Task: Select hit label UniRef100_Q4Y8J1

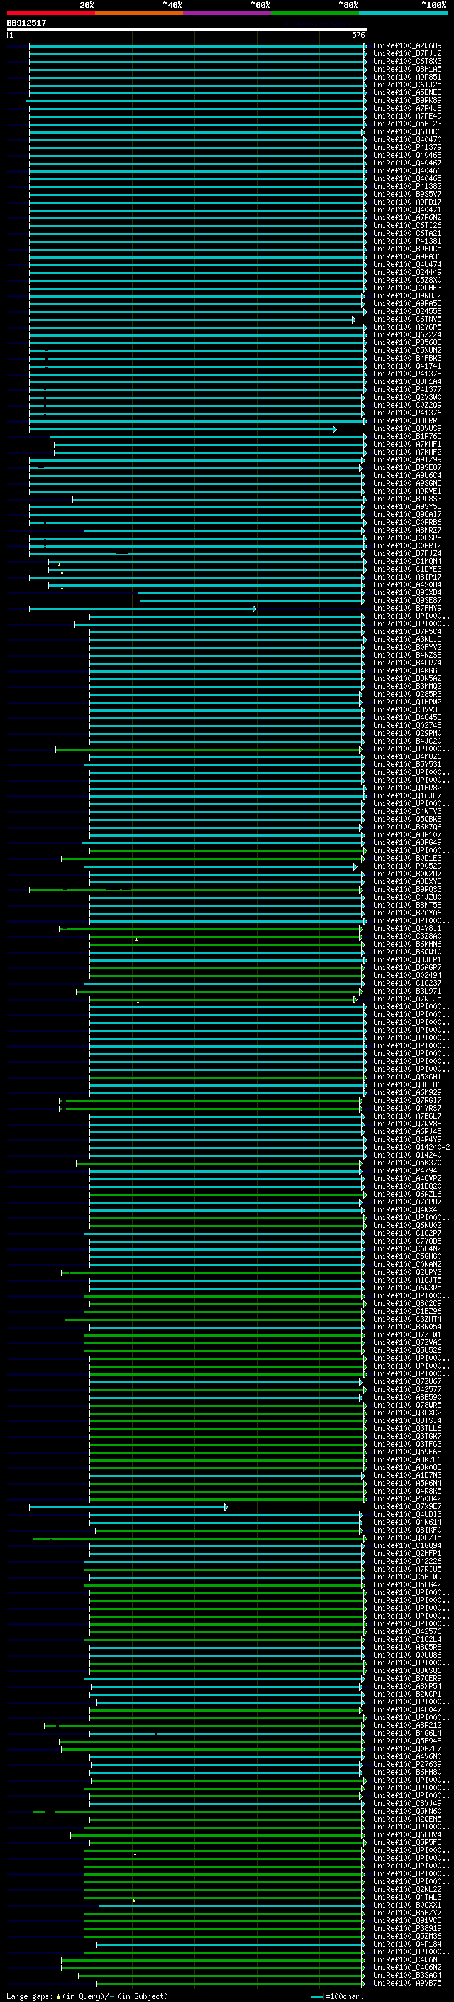Action: click(x=407, y=929)
